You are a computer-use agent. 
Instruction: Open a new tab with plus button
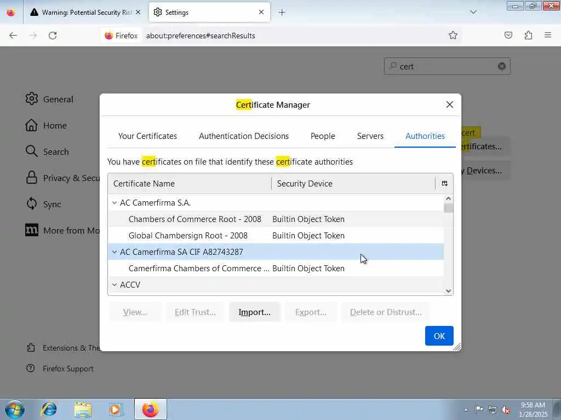282,13
